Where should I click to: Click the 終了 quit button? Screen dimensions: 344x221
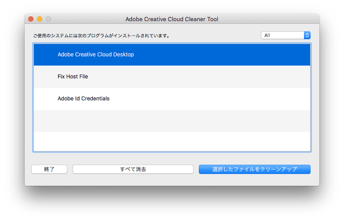coord(49,169)
